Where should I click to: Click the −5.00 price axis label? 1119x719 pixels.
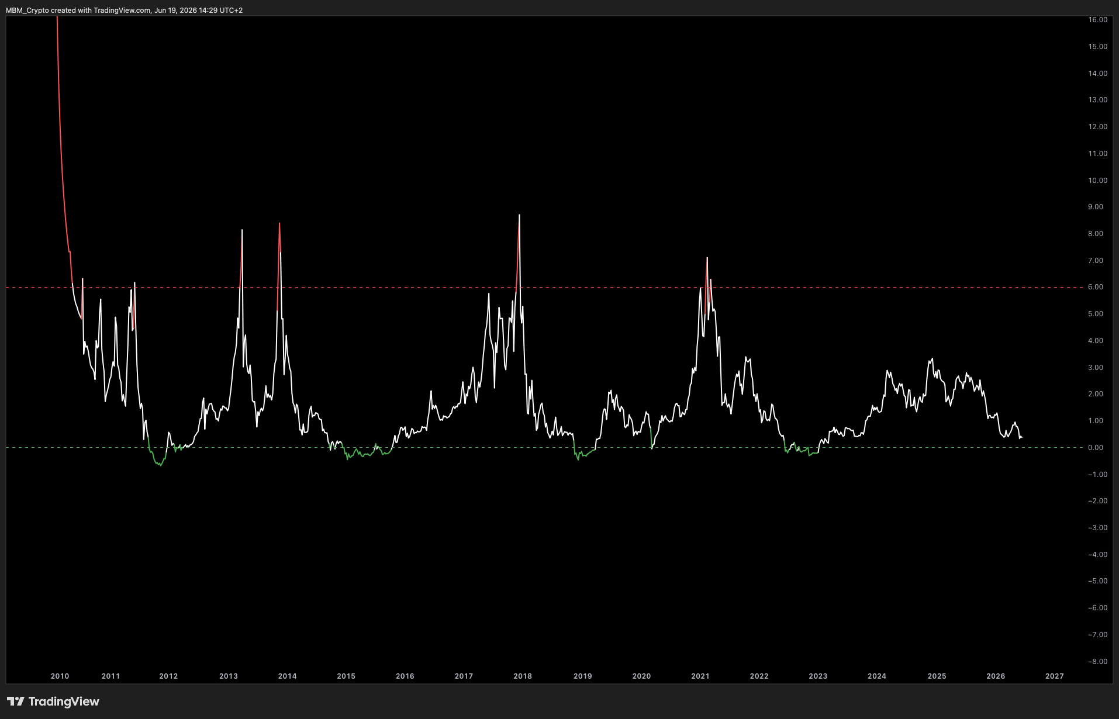1097,581
